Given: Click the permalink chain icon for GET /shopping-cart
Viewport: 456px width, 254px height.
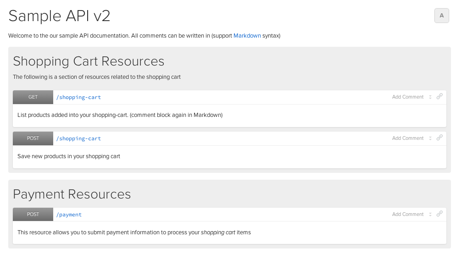Looking at the screenshot, I should coord(439,97).
